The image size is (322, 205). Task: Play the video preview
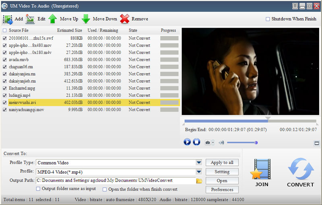coord(187,142)
